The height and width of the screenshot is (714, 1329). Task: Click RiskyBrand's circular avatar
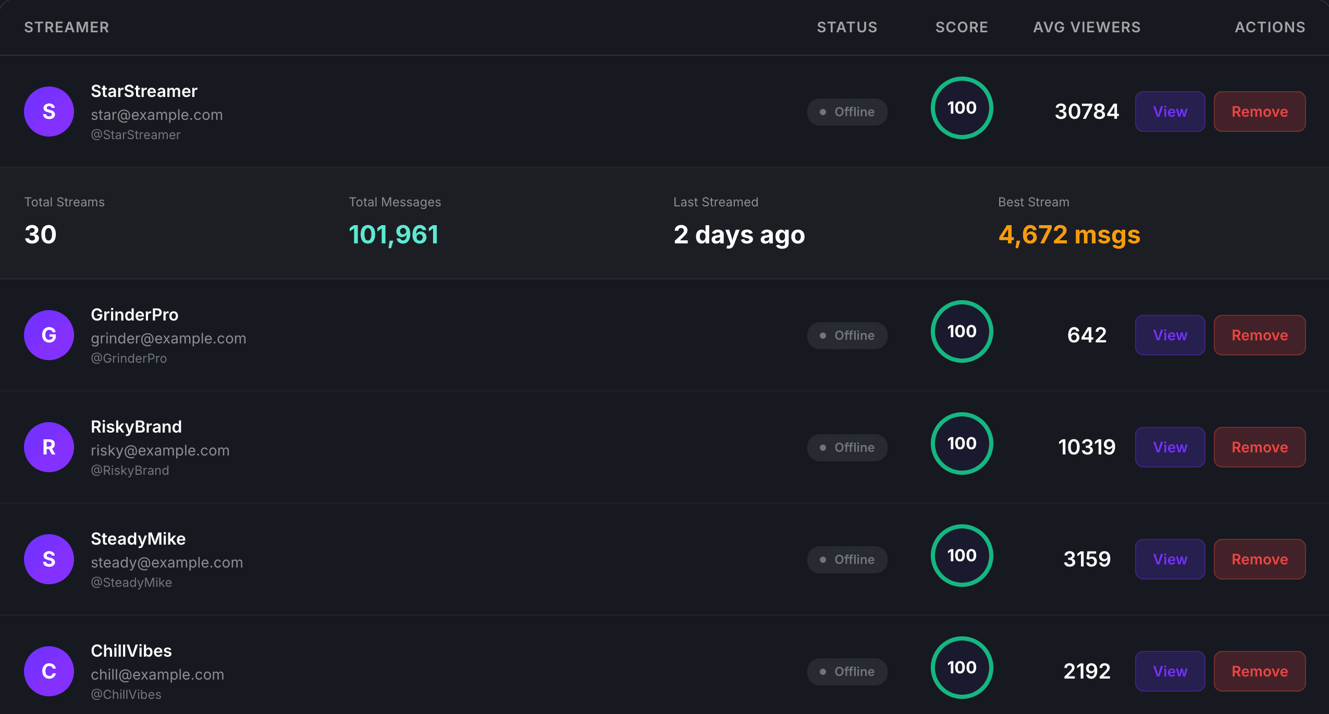48,447
